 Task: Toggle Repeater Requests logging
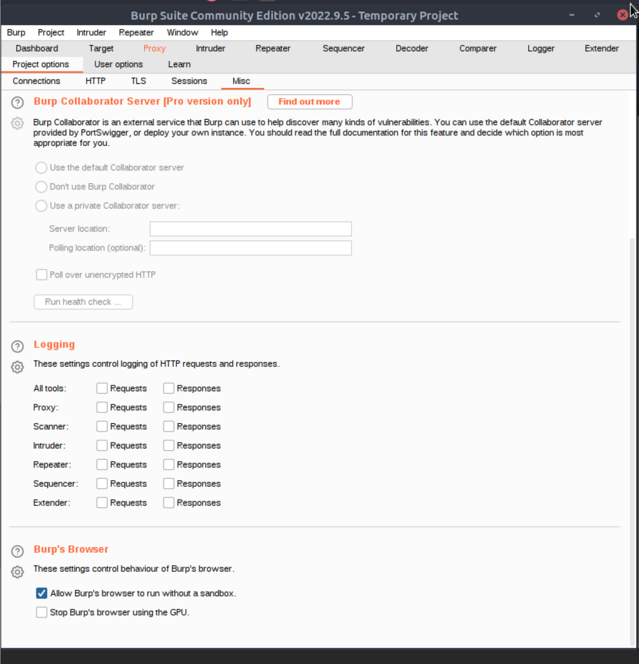point(101,464)
